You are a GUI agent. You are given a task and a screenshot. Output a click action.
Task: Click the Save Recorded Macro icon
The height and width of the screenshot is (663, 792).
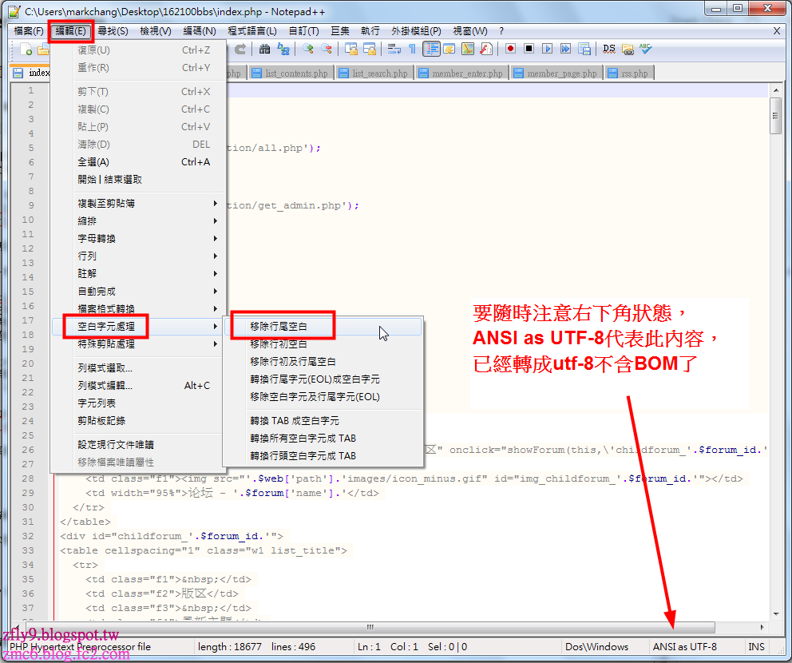pyautogui.click(x=584, y=49)
